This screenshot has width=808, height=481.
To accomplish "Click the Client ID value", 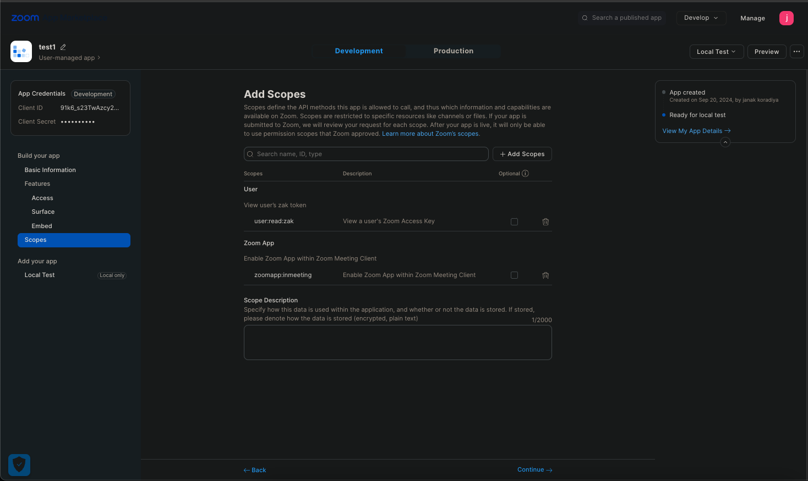I will [90, 108].
